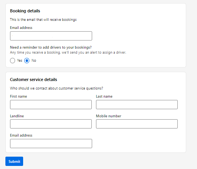Click the Mobile number input field
This screenshot has width=197, height=169.
coord(137,124)
